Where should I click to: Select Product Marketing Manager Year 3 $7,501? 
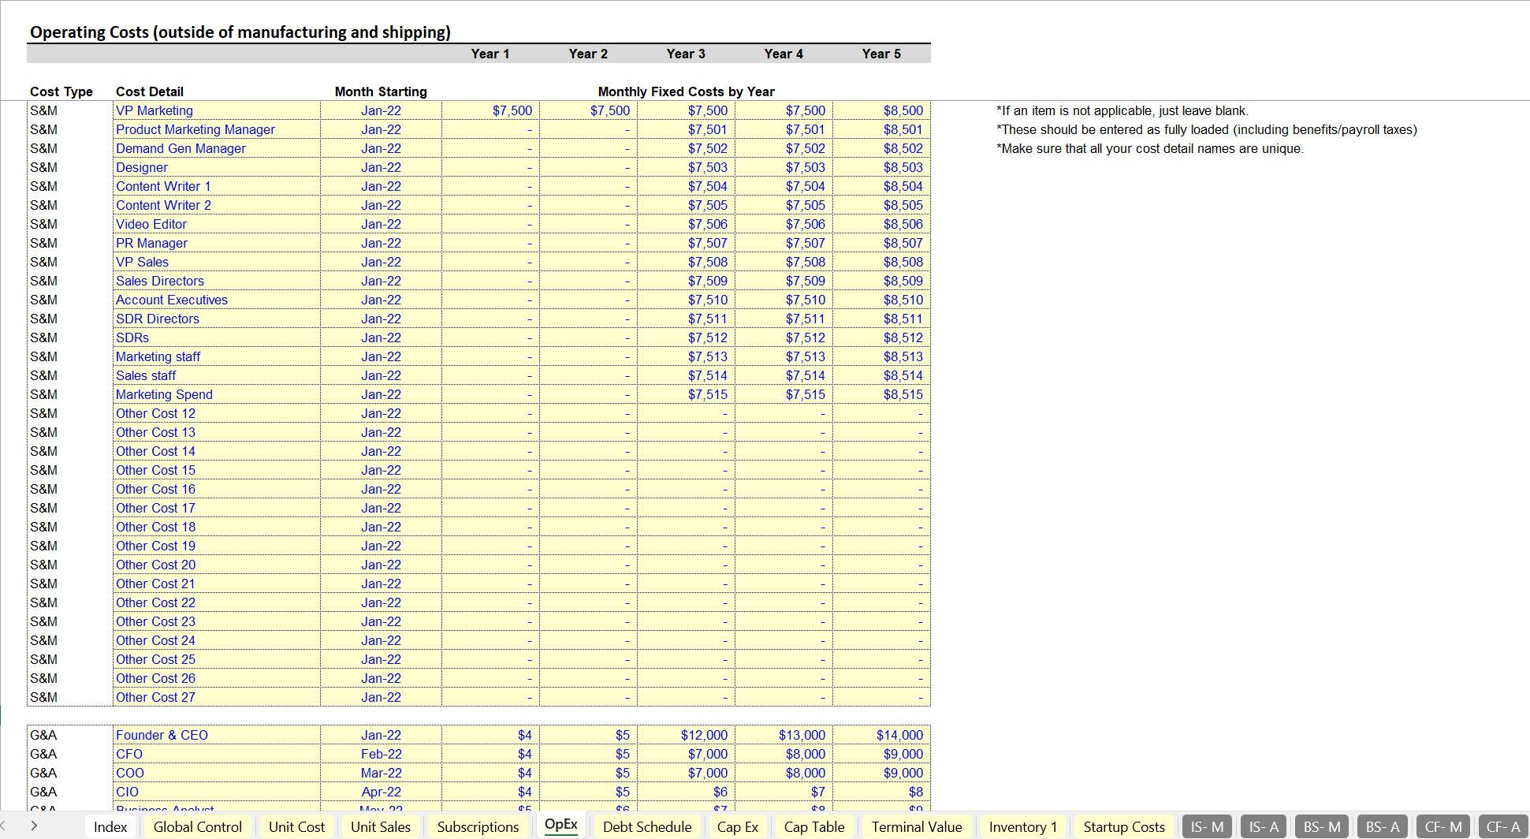coord(686,129)
